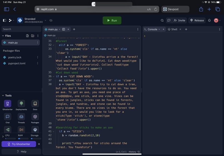Open options for pyproject.toml
The height and width of the screenshot is (156, 224).
click(x=38, y=63)
